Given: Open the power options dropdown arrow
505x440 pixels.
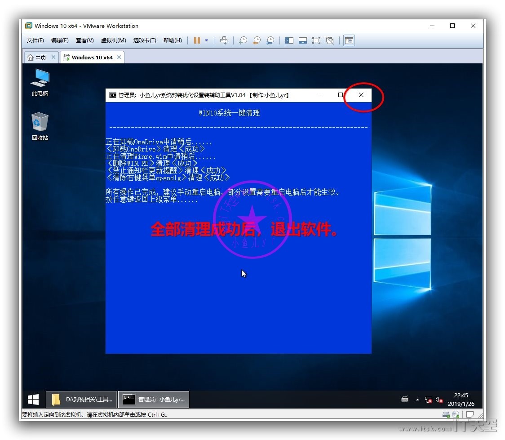Looking at the screenshot, I should (206, 40).
